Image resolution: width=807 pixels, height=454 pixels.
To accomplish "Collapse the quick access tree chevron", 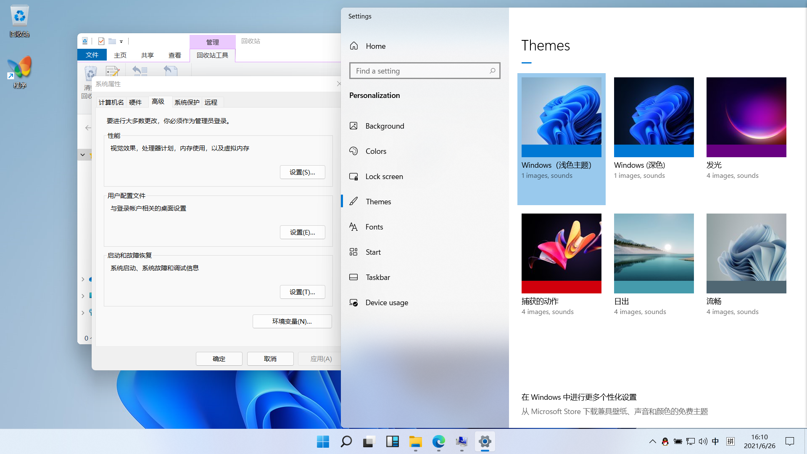I will coord(83,155).
